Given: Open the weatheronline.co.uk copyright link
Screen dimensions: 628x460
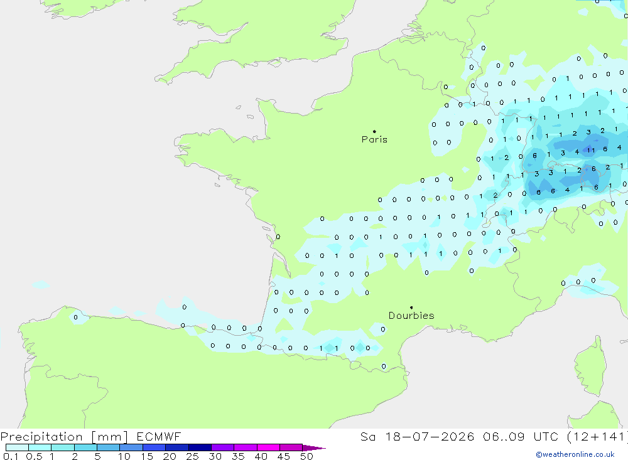Looking at the screenshot, I should [575, 454].
